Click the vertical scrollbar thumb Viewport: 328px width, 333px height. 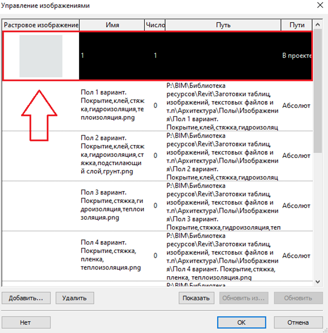318,91
